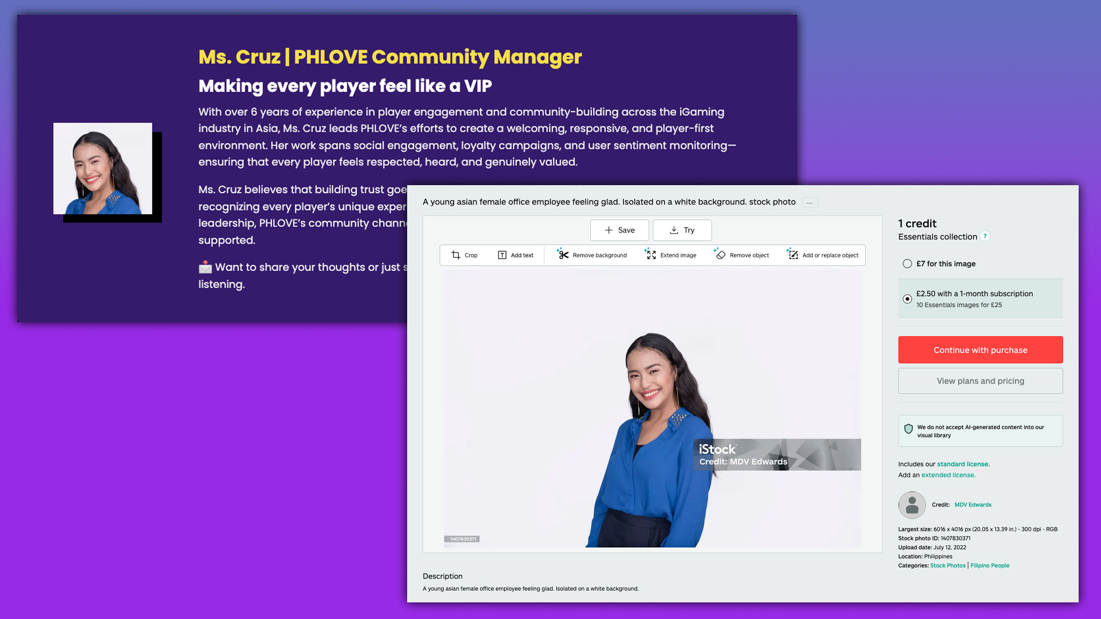Click the iStock stock photo preview image
This screenshot has width=1101, height=619.
(653, 409)
